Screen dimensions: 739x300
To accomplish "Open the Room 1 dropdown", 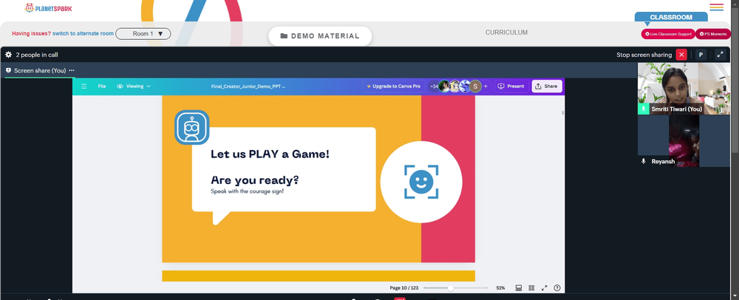I will click(x=143, y=34).
